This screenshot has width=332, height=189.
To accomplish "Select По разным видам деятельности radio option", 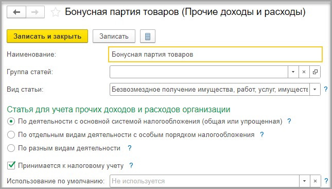I will click(x=11, y=148).
